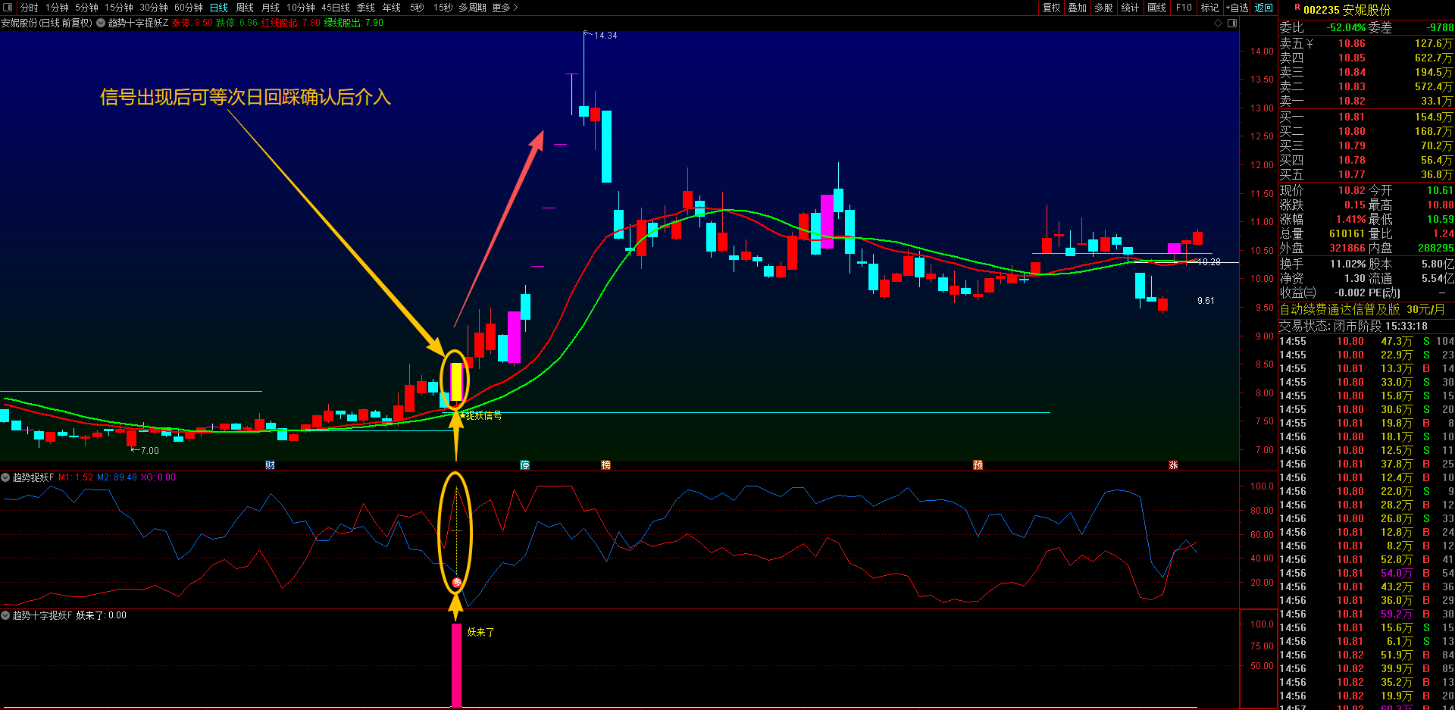Click the 红线股起: 7.80 indicator value

(290, 23)
